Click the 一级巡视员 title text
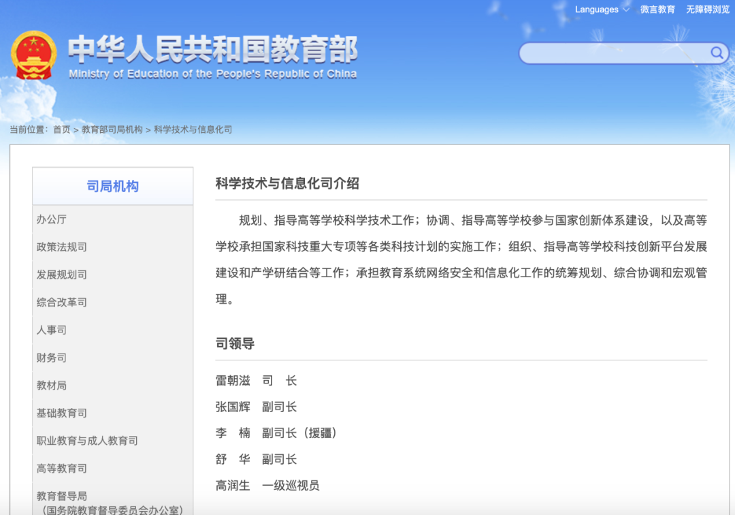Viewport: 735px width, 515px height. (x=291, y=486)
